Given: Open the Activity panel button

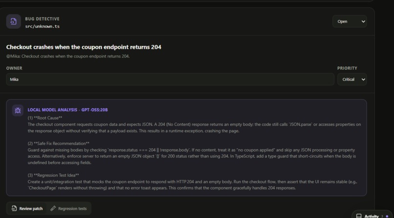Looking at the screenshot, I should click(x=372, y=216).
